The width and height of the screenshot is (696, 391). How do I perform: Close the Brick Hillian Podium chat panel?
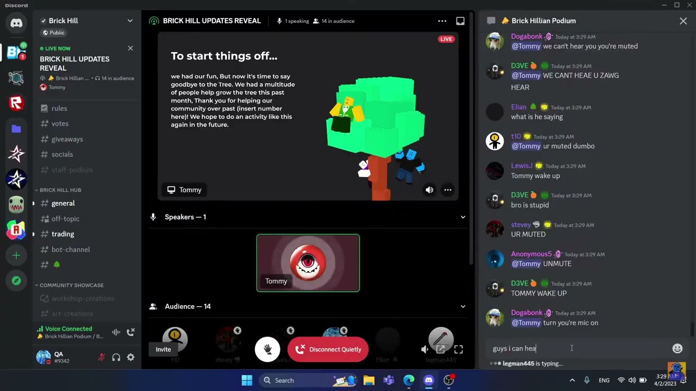683,21
